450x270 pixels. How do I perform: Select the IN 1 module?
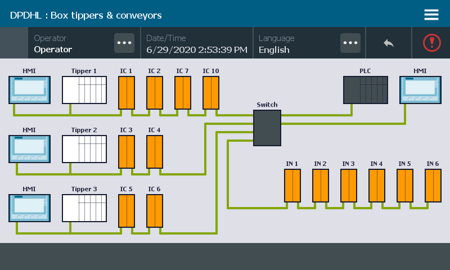pyautogui.click(x=292, y=185)
